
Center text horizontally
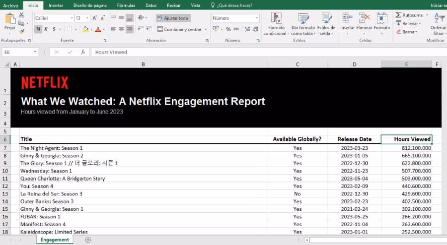tap(122, 29)
